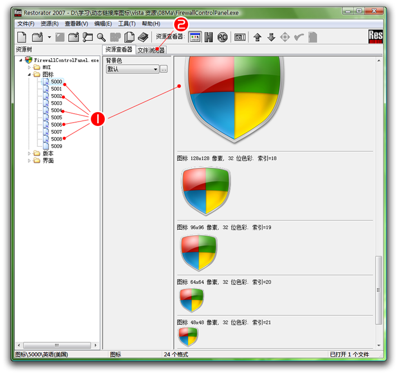Select the MUI folder item
The height and width of the screenshot is (373, 403).
coord(47,67)
